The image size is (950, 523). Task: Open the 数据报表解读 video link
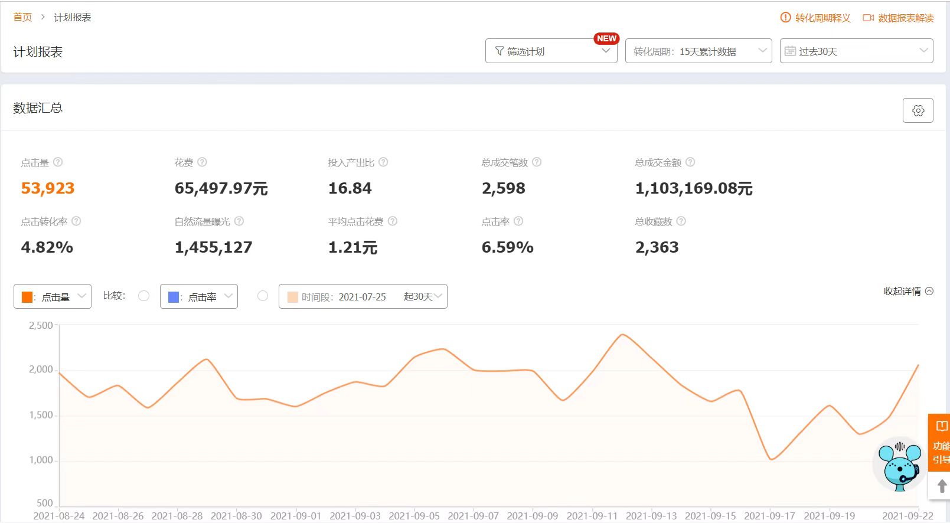898,18
